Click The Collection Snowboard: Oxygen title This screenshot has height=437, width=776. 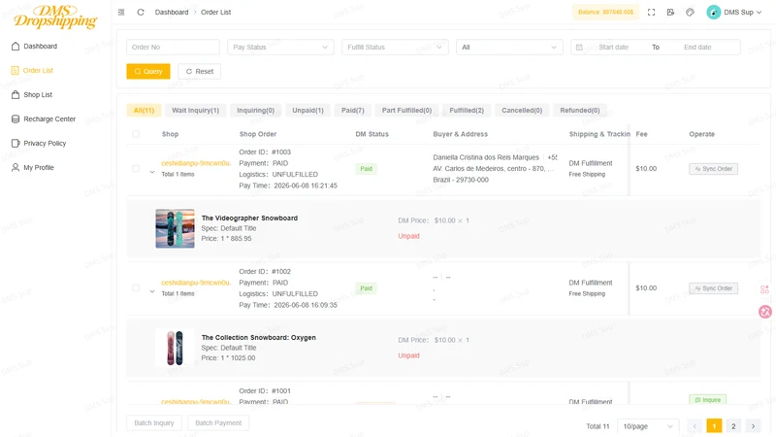pyautogui.click(x=258, y=337)
